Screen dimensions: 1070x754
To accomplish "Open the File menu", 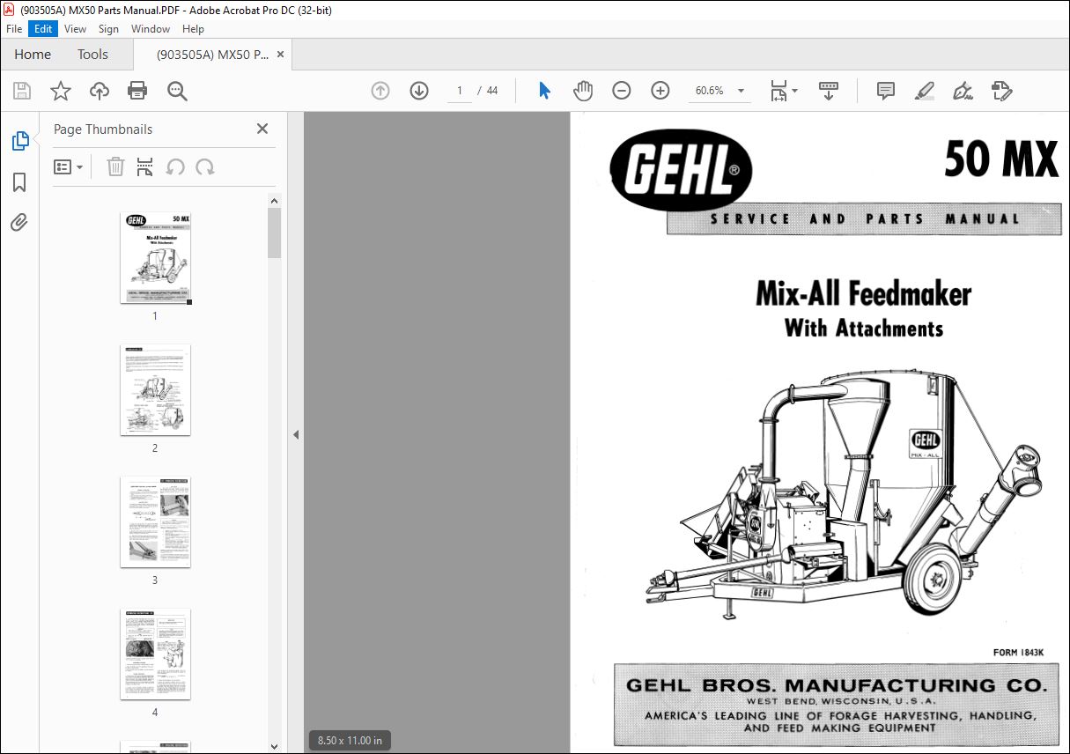I will (x=14, y=29).
